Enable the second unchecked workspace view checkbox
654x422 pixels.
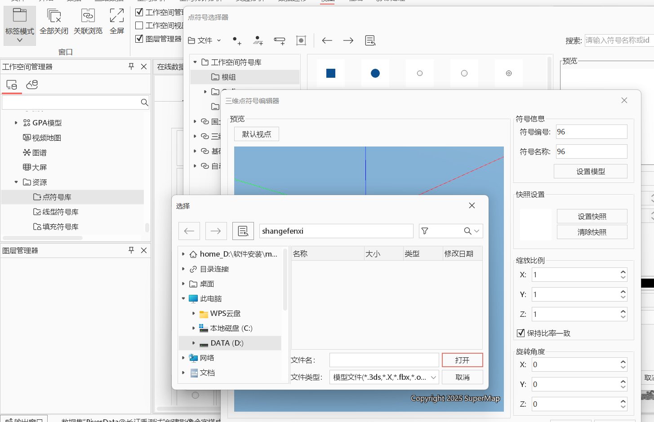pos(139,25)
